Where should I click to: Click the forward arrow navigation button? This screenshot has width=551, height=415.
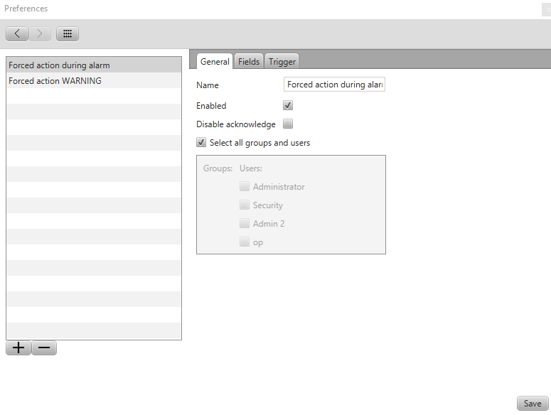point(40,33)
